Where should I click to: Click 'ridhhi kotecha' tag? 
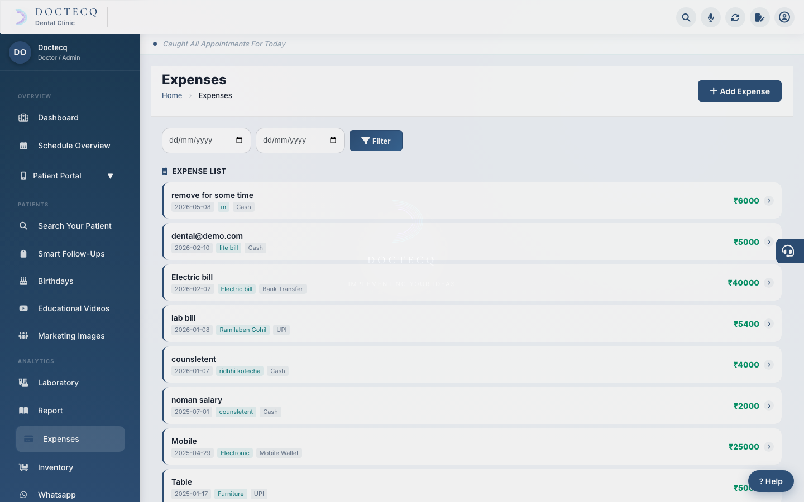[240, 371]
